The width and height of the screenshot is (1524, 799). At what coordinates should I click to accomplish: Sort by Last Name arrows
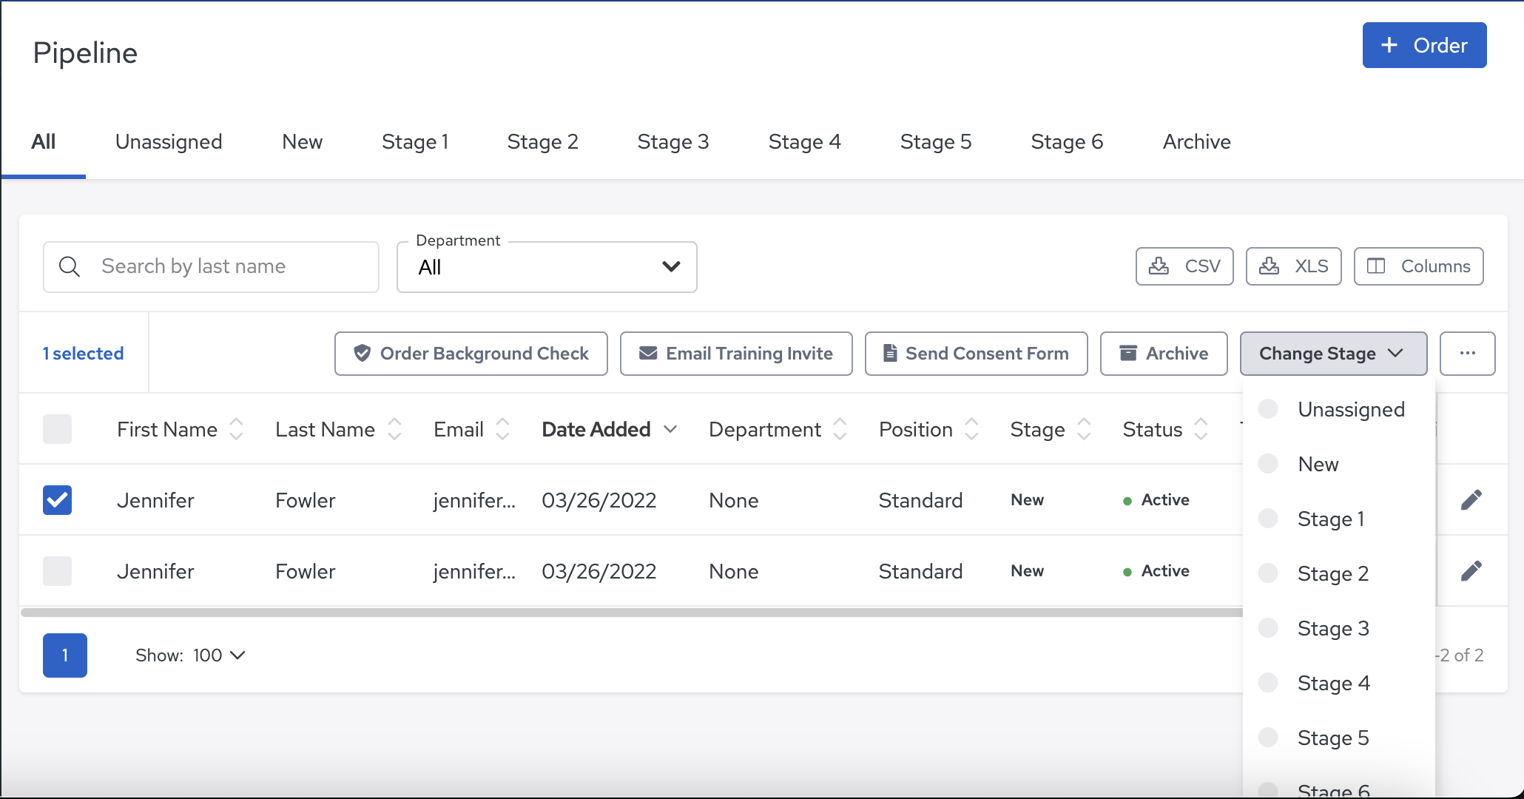(x=394, y=429)
